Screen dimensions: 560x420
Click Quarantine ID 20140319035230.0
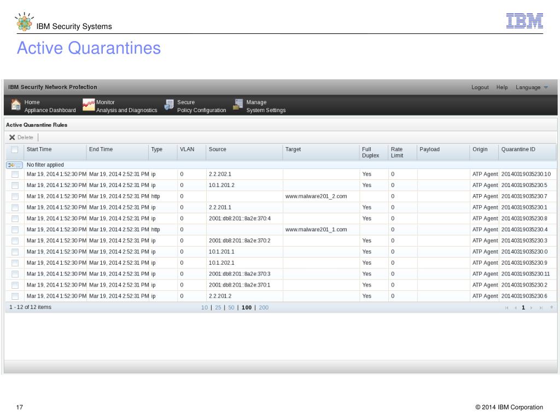[524, 252]
